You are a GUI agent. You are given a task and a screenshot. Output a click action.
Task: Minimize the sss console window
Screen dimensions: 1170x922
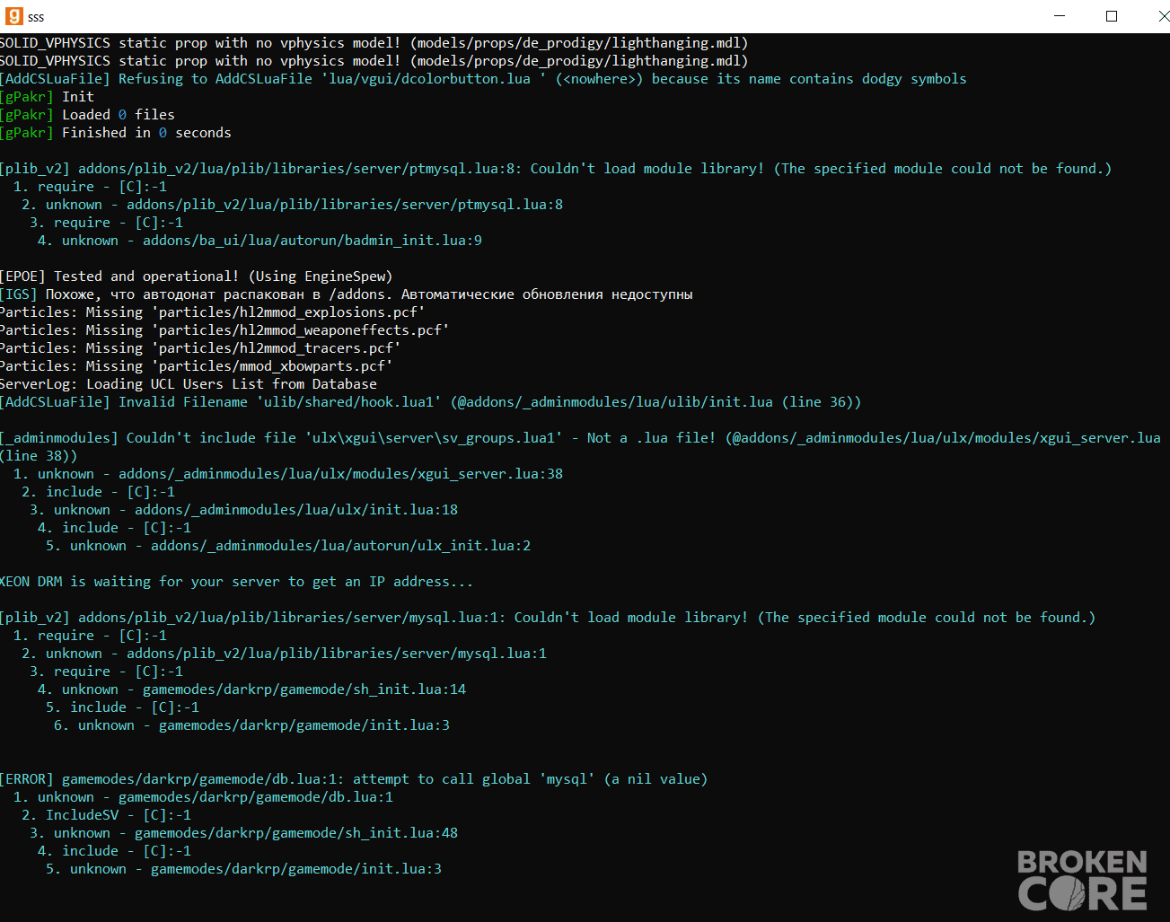[1060, 16]
